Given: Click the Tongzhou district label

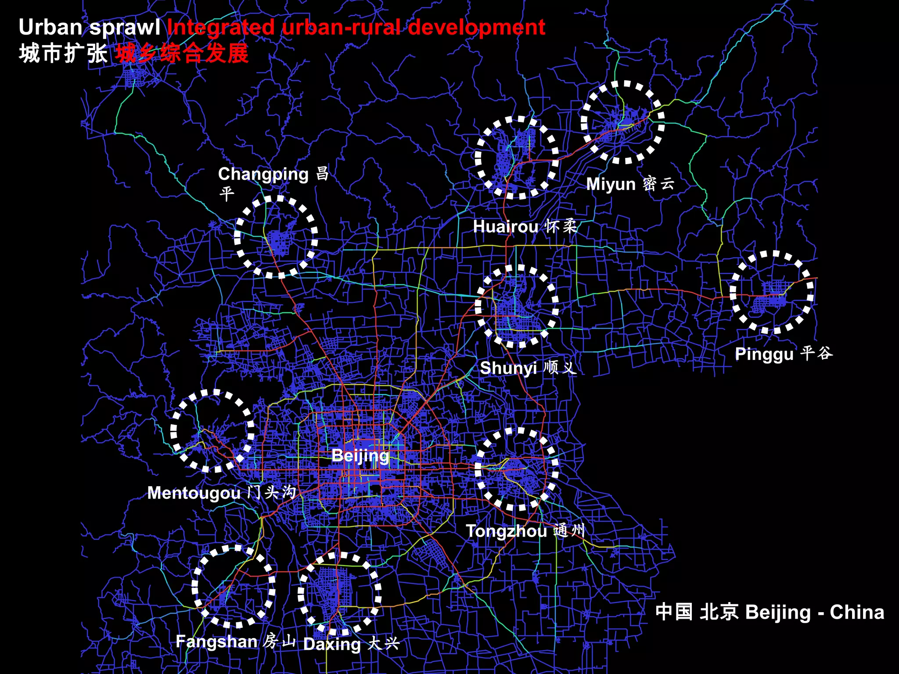Looking at the screenshot, I should click(x=525, y=531).
